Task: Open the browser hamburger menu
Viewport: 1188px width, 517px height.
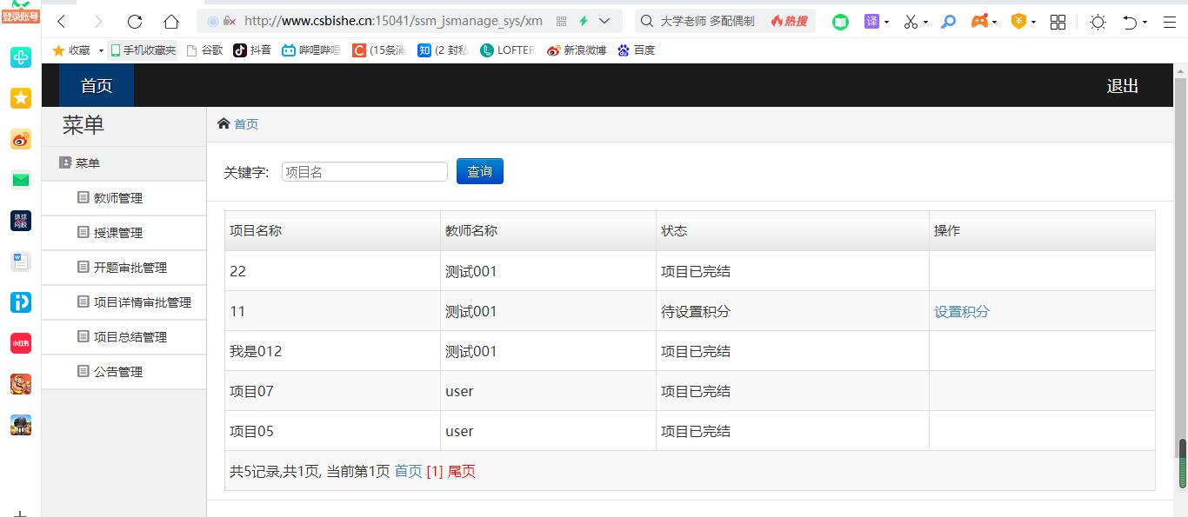Action: click(x=1169, y=22)
